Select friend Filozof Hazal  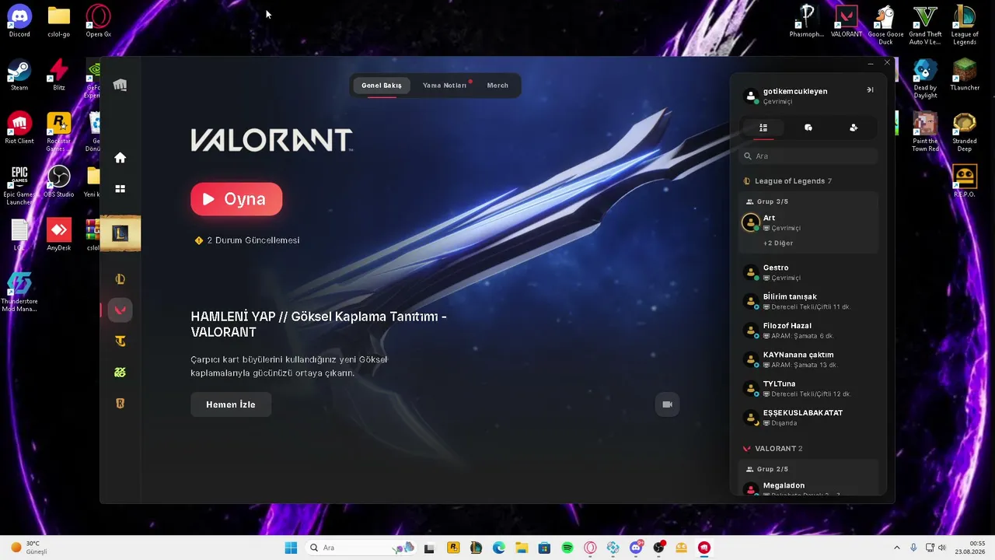pyautogui.click(x=808, y=331)
